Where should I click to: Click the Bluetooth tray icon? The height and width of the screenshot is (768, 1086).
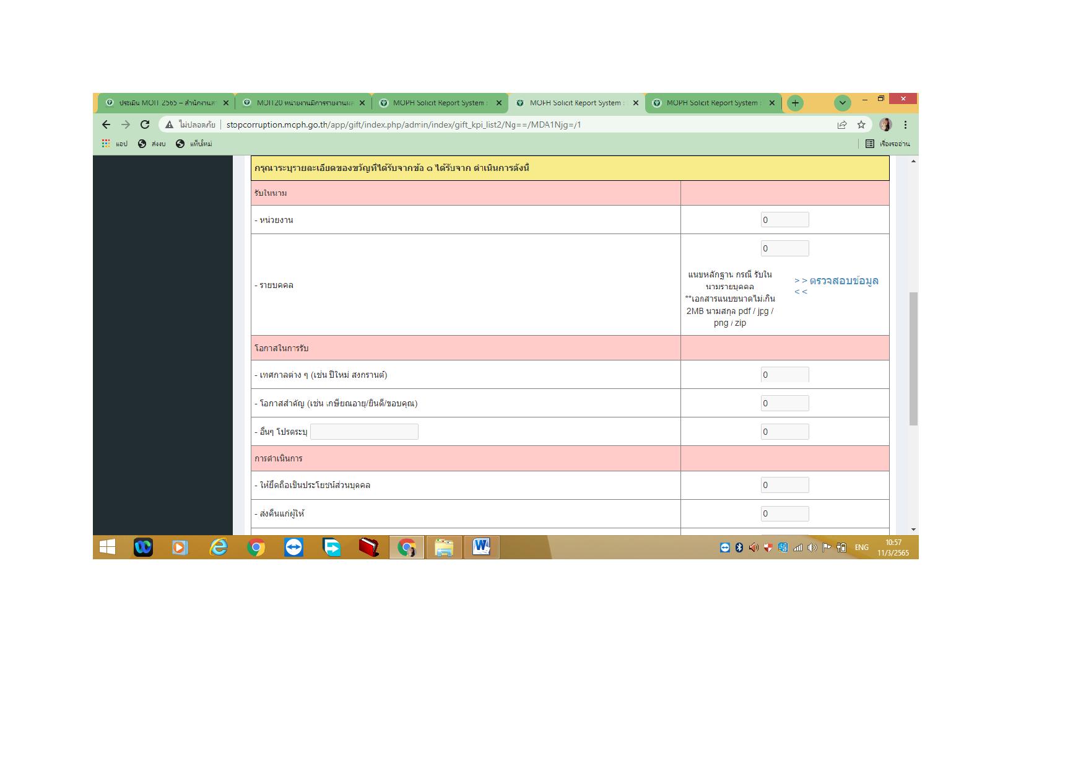[x=739, y=548]
